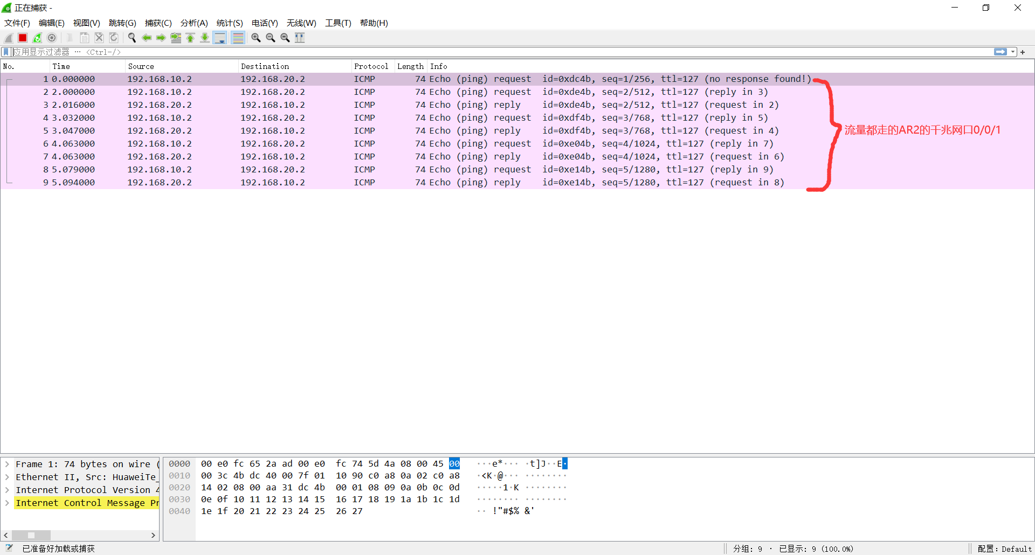
Task: Add a filter button with plus icon
Action: tap(1023, 52)
